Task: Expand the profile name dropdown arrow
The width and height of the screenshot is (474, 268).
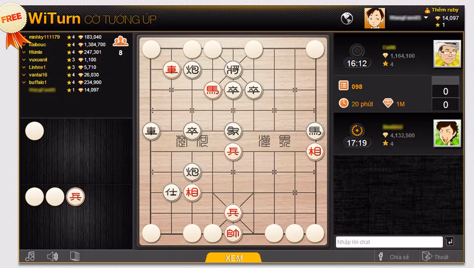Action: [x=426, y=17]
